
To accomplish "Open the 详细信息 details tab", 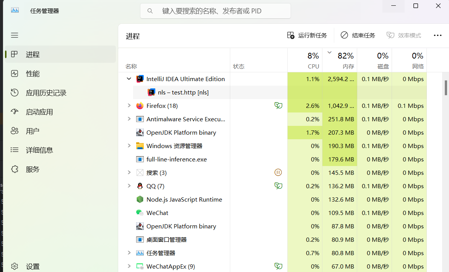I will (60, 150).
